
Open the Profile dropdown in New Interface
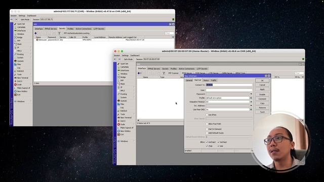tap(251, 98)
